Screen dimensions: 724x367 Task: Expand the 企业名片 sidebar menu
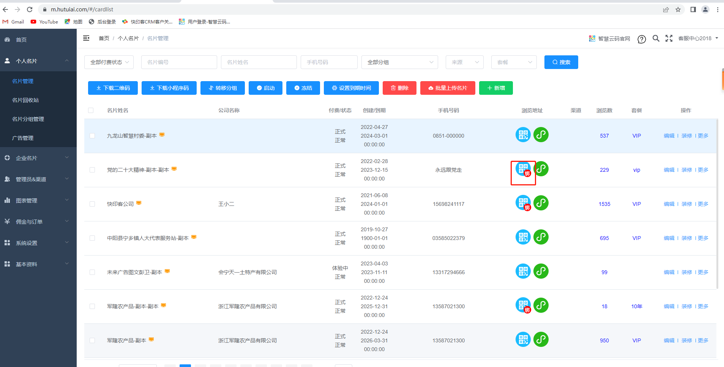[x=38, y=158]
